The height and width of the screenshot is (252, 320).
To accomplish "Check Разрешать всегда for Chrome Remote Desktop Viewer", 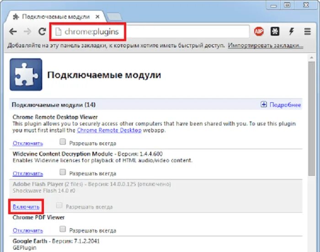I will [63, 142].
